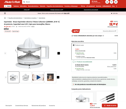Click Añadir al carrito button
The height and width of the screenshot is (109, 126).
coord(110,106)
